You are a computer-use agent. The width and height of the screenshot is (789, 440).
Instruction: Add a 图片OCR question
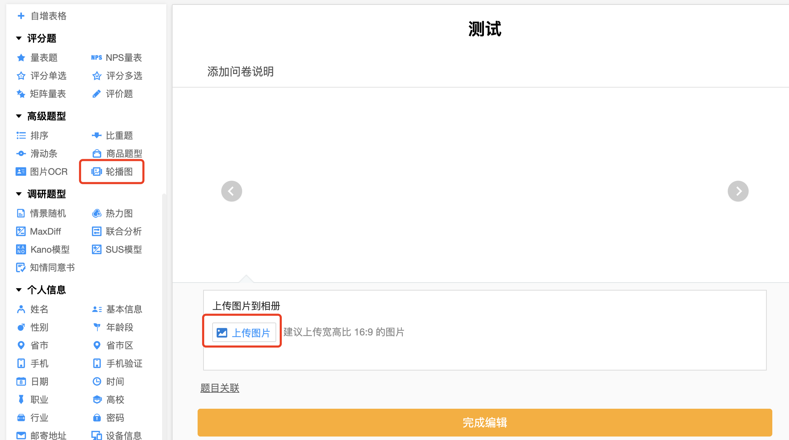coord(42,172)
